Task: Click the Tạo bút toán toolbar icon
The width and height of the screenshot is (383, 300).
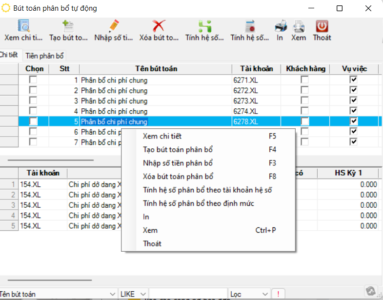Action: pyautogui.click(x=68, y=26)
